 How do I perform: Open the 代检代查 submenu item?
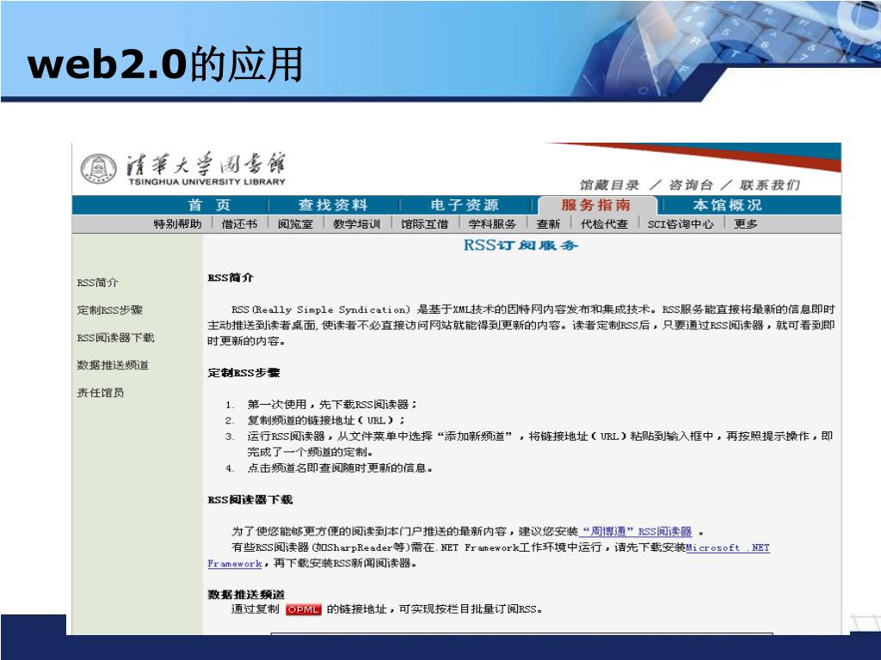[604, 224]
